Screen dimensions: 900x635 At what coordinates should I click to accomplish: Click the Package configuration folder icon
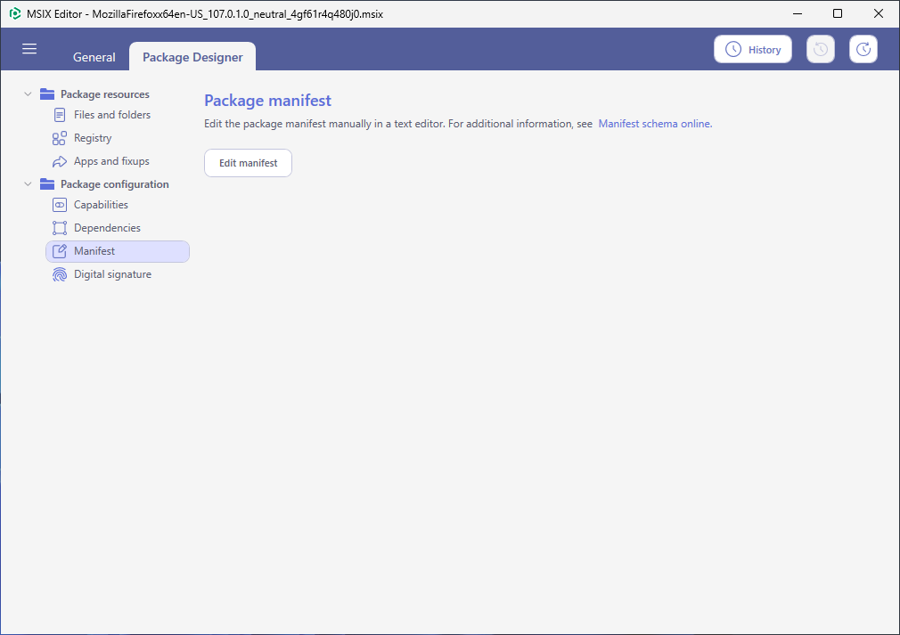tap(47, 184)
